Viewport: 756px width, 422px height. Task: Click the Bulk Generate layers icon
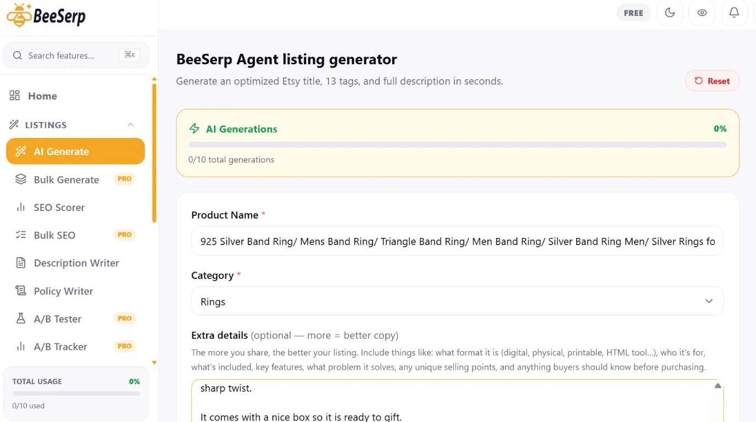click(21, 179)
